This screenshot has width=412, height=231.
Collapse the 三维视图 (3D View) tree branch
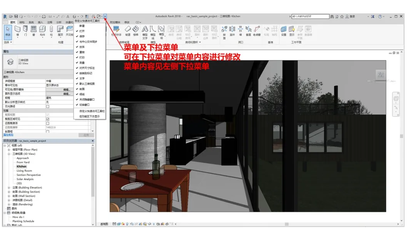tap(8, 154)
